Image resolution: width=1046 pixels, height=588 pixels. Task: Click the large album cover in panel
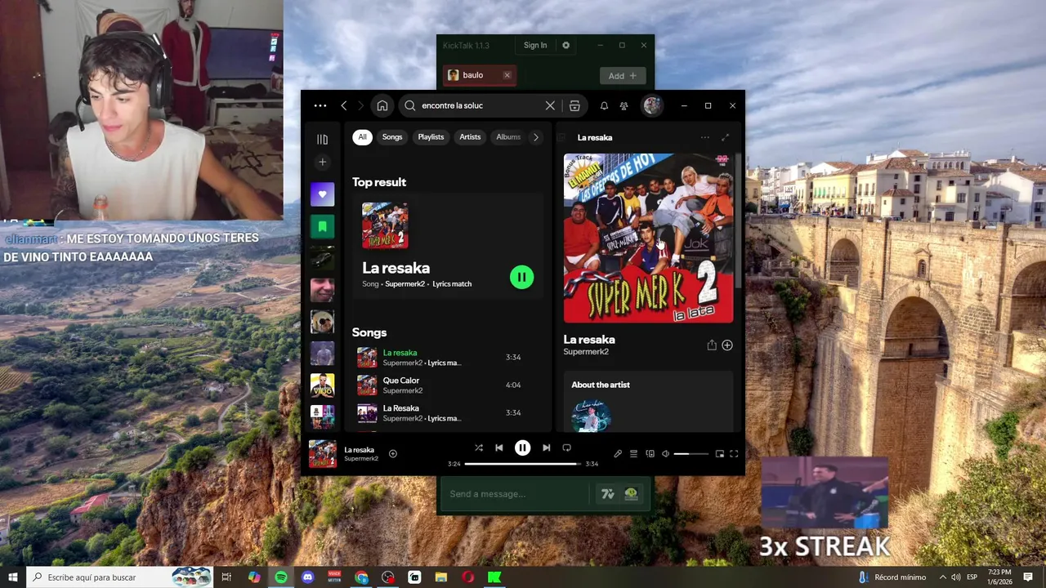pos(648,238)
